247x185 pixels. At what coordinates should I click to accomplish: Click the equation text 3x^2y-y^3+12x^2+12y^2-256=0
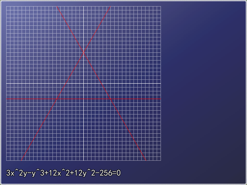coord(63,173)
